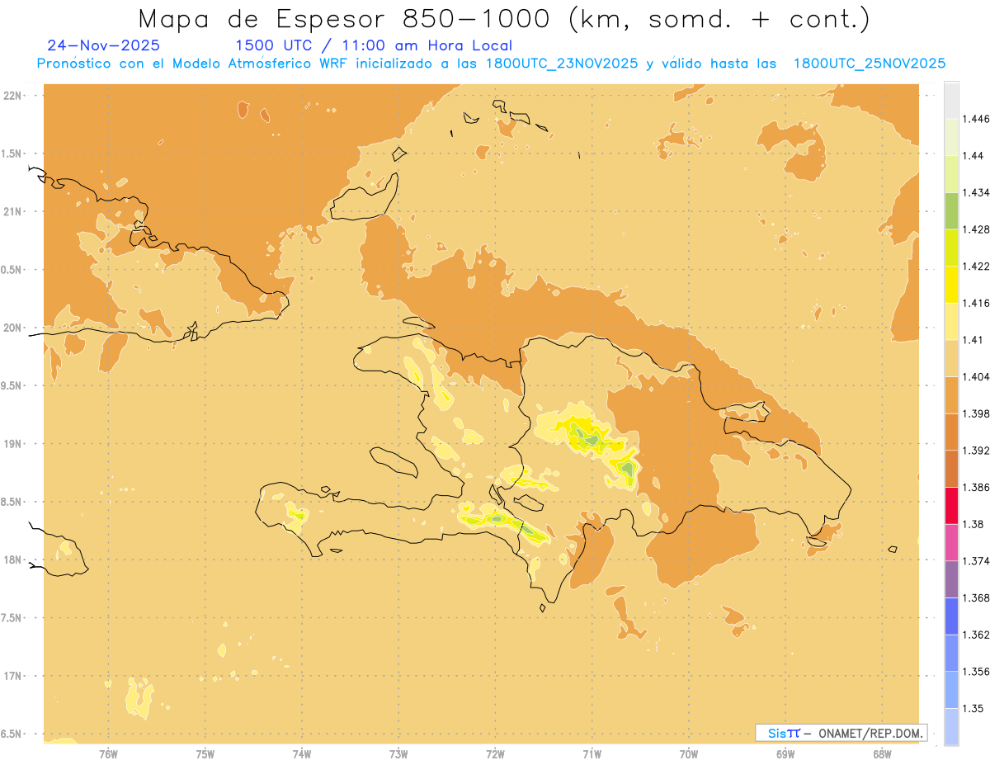Click the 'Sismπ - ONAMET/REP.DOM.' credit box
The width and height of the screenshot is (990, 765).
point(842,733)
